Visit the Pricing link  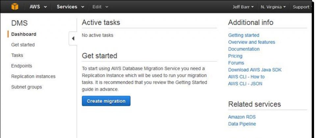(x=235, y=56)
